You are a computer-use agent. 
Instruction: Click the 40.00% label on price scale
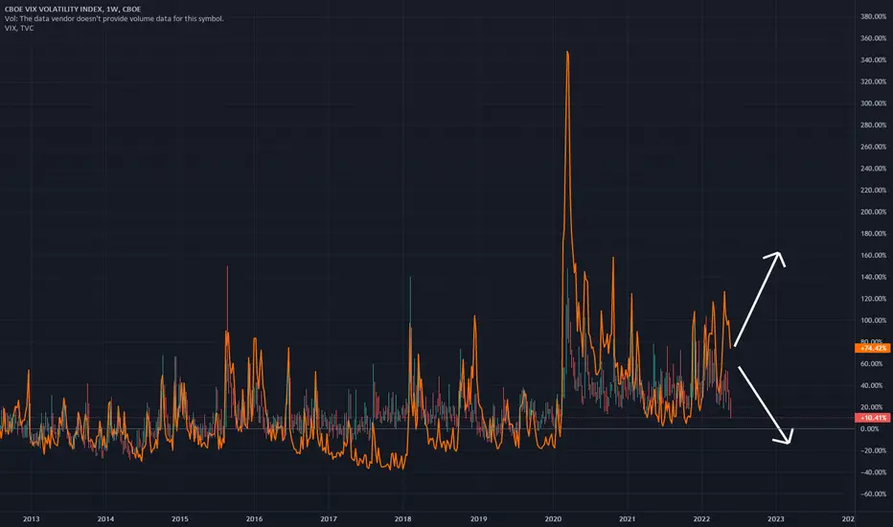tap(873, 386)
